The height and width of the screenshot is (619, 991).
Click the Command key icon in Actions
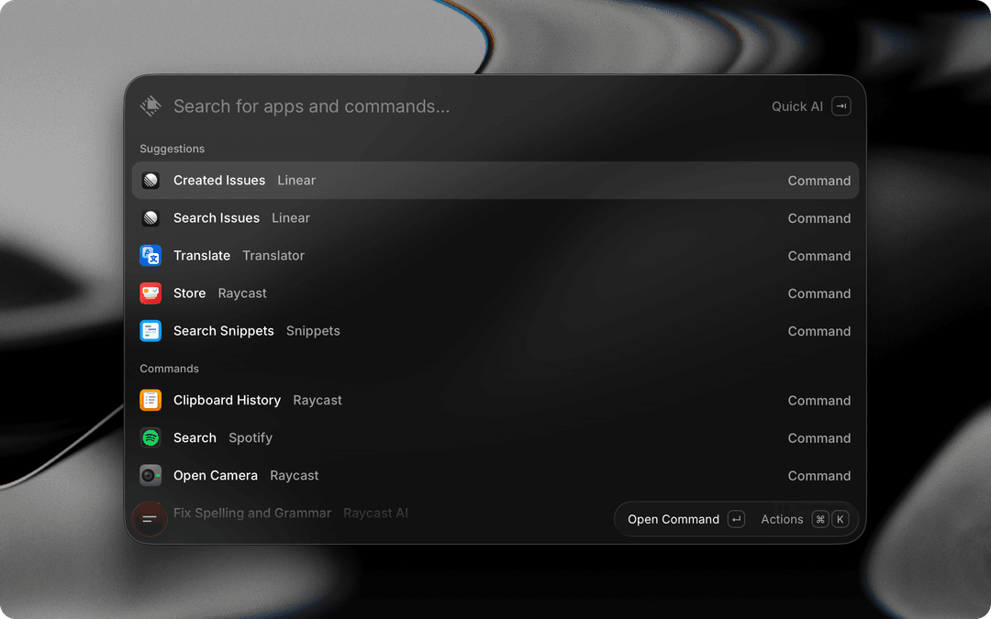820,519
